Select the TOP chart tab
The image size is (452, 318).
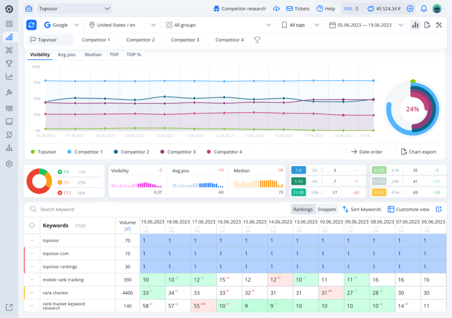point(114,54)
